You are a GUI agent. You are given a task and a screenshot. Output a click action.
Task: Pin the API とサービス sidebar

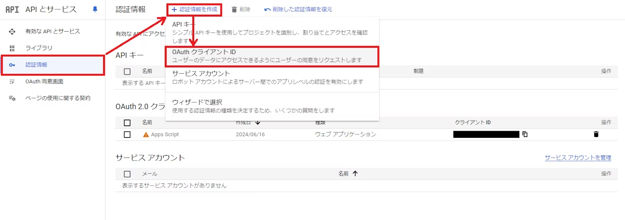click(95, 9)
